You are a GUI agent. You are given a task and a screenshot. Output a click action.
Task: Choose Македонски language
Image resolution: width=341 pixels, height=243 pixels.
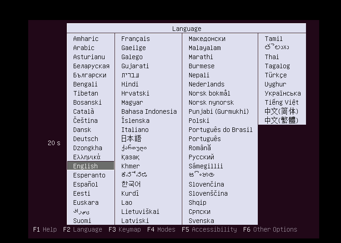[x=207, y=39]
